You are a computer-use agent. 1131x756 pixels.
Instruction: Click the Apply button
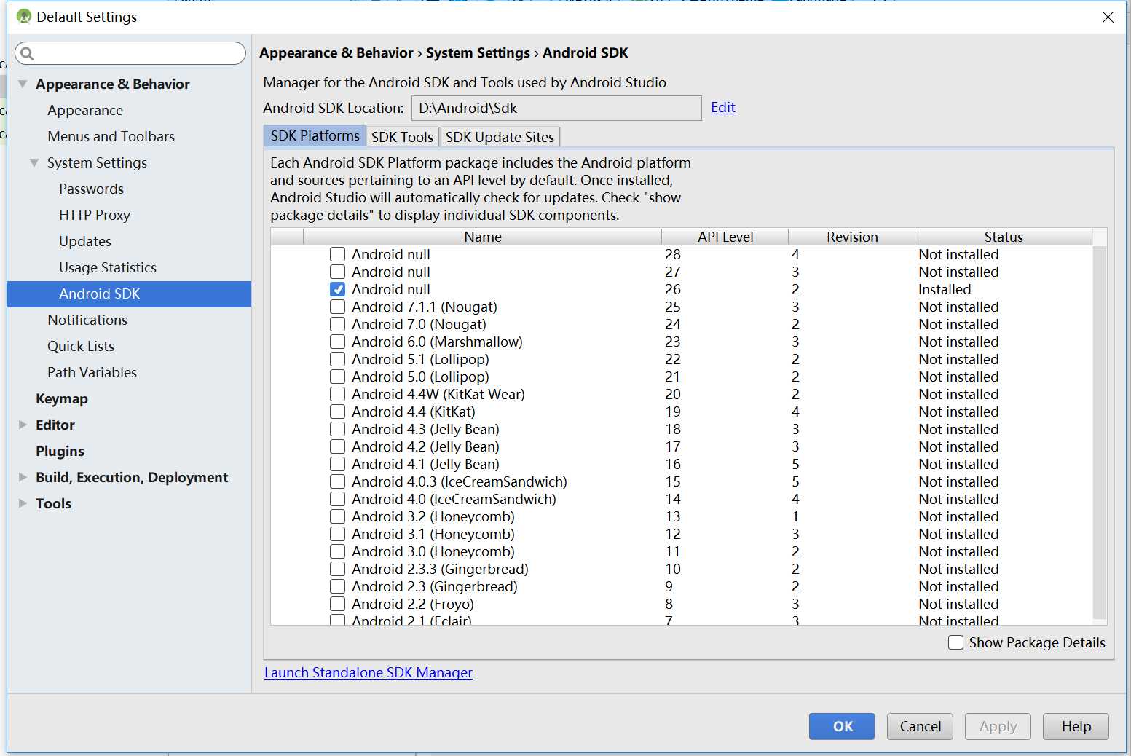[998, 726]
